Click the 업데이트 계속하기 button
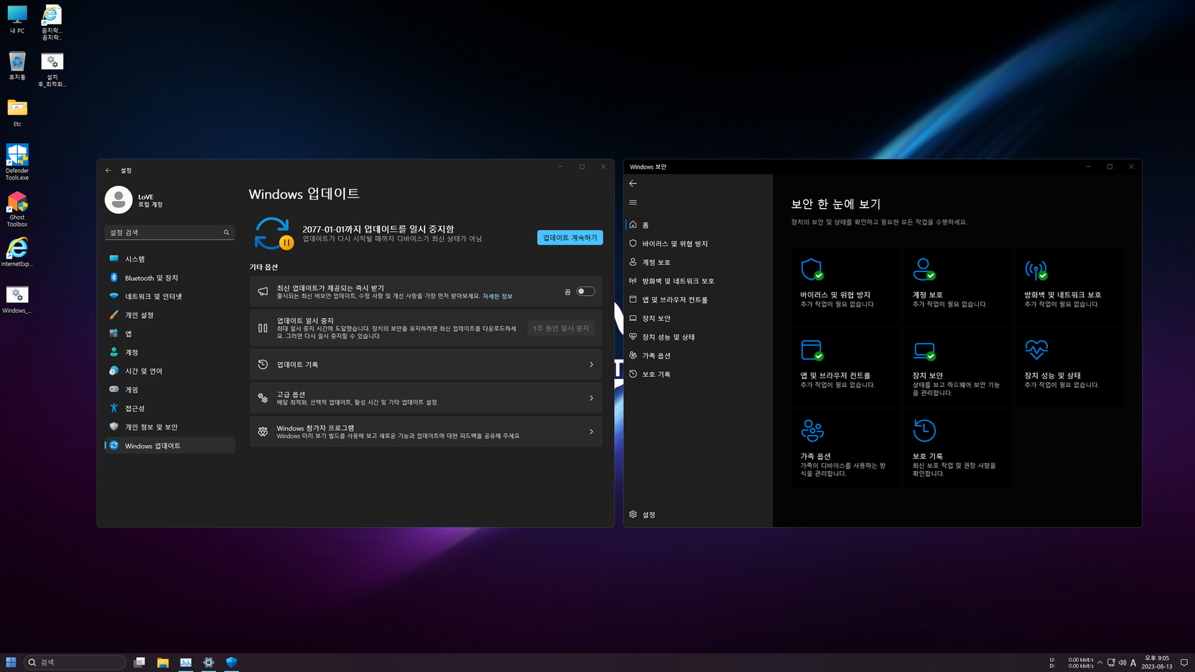This screenshot has height=672, width=1195. click(x=570, y=238)
